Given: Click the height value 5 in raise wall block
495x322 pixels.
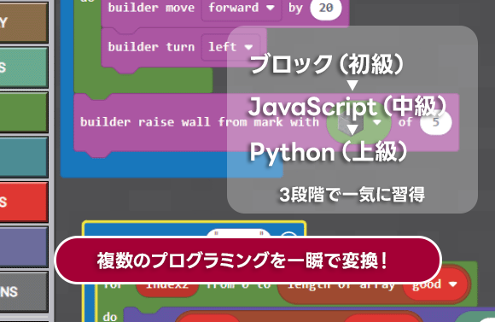Looking at the screenshot, I should (435, 122).
